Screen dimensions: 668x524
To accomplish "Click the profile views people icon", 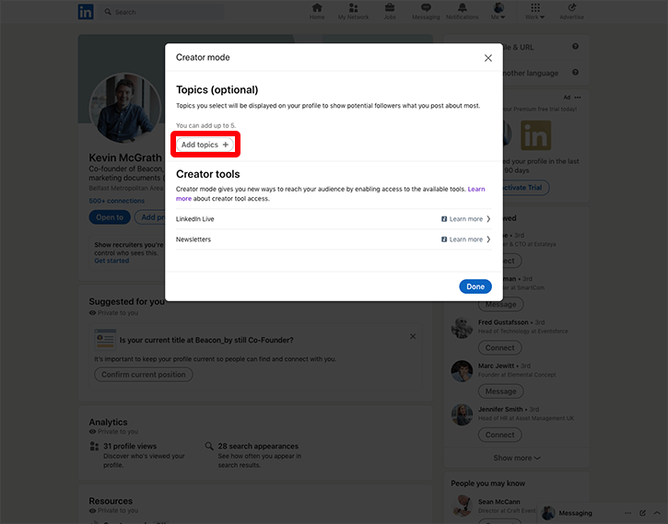I will [94, 446].
